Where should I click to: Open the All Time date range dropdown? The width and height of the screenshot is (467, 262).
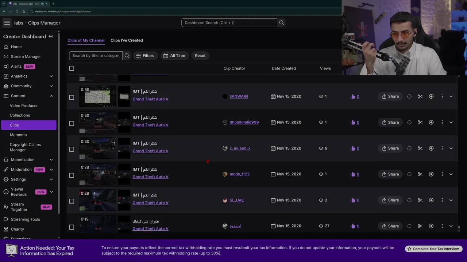pyautogui.click(x=174, y=56)
